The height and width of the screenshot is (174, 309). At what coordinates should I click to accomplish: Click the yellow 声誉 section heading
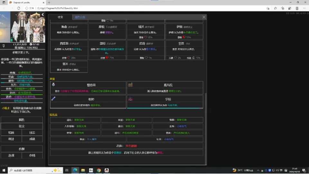click(52, 79)
